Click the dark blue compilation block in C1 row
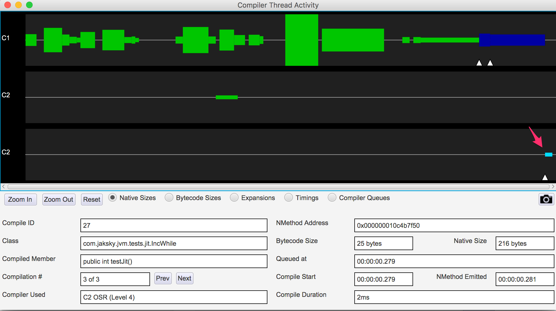556x311 pixels. (514, 40)
